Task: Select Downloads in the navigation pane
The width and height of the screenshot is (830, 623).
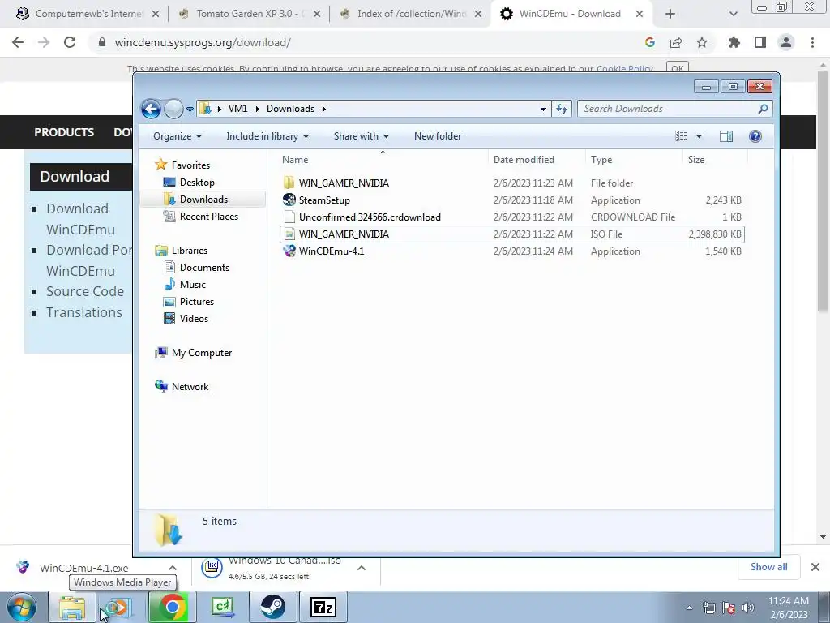Action: pos(203,200)
